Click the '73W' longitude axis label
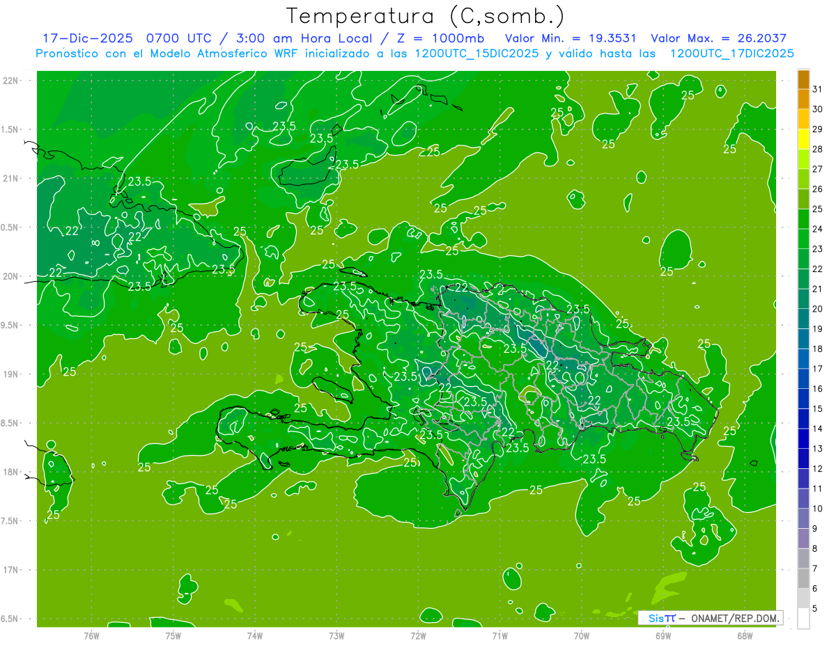Screen dimensions: 836x645 [x=336, y=635]
